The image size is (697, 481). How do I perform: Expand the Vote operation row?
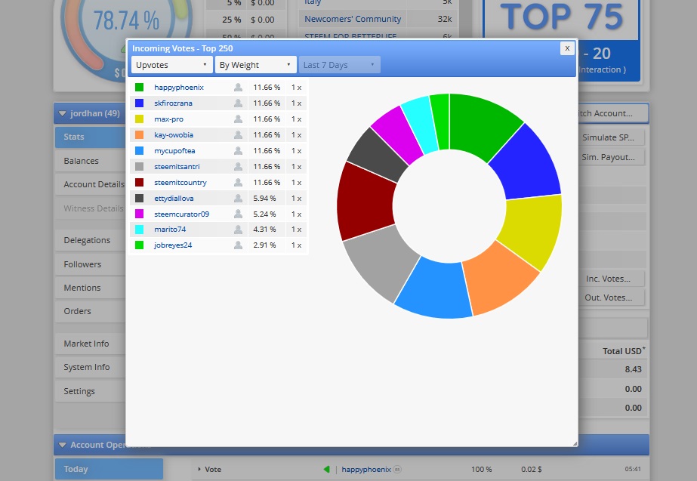coord(199,469)
